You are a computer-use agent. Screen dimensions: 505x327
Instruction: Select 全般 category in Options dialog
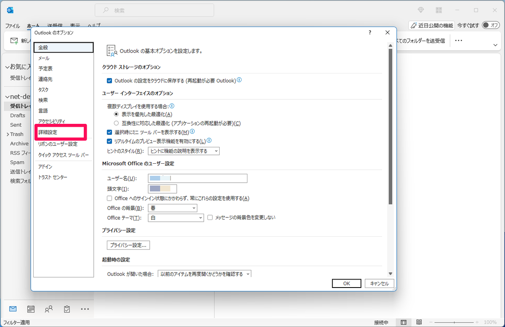pos(64,47)
